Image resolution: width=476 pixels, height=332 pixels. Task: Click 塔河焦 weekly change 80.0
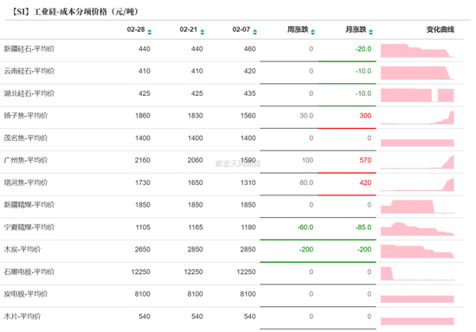click(x=306, y=182)
